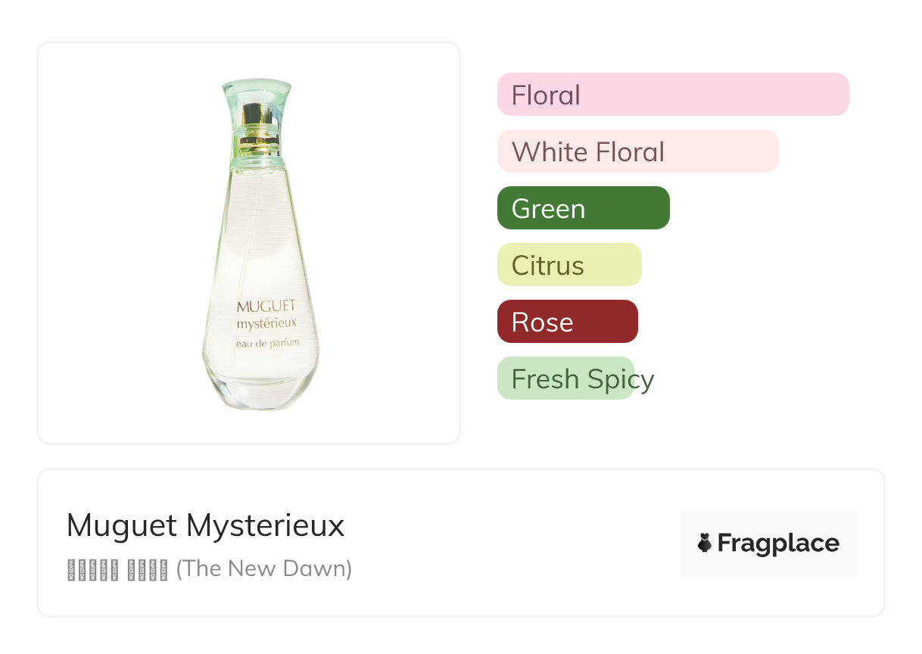The height and width of the screenshot is (654, 922).
Task: Open The New Dawn brand text
Action: (x=264, y=568)
